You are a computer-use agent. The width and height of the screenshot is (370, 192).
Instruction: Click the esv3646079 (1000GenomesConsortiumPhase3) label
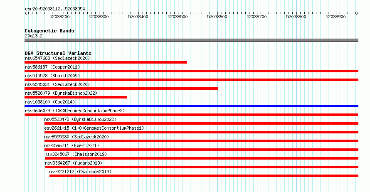pos(75,111)
